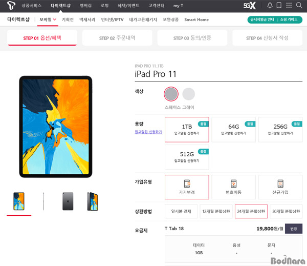Go to Smart Home section
This screenshot has width=307, height=266.
196,19
